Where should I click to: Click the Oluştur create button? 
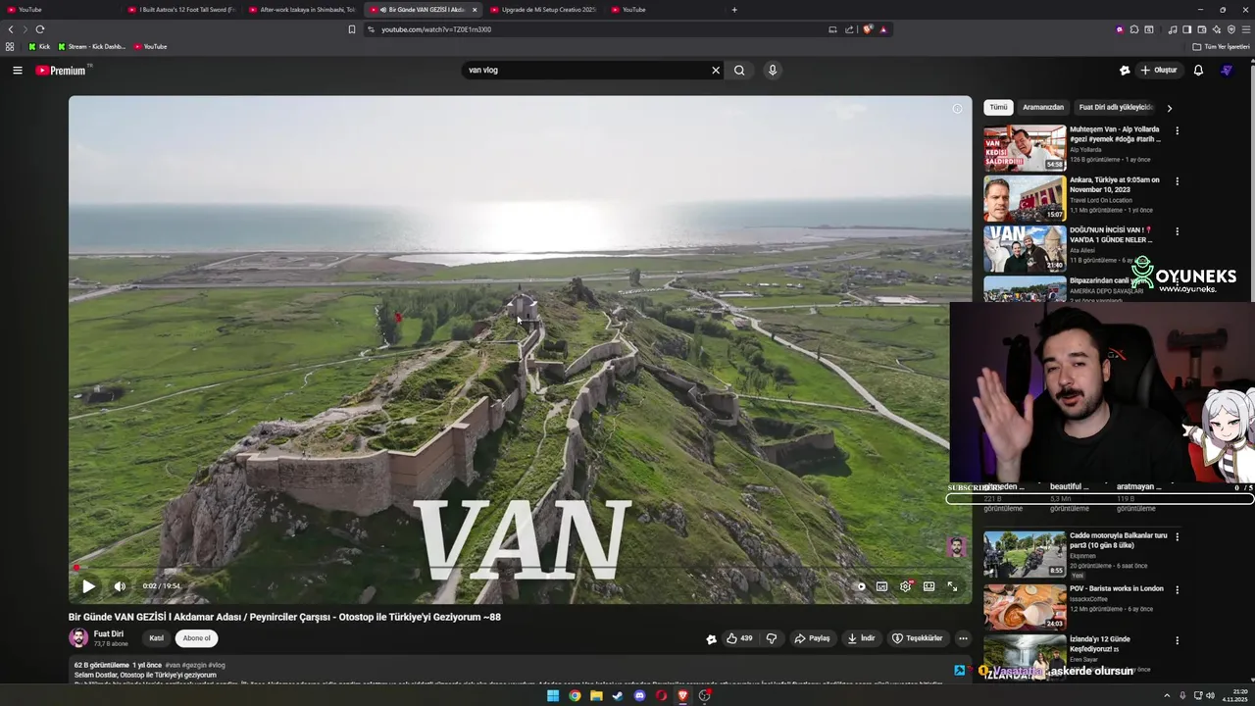pyautogui.click(x=1158, y=70)
